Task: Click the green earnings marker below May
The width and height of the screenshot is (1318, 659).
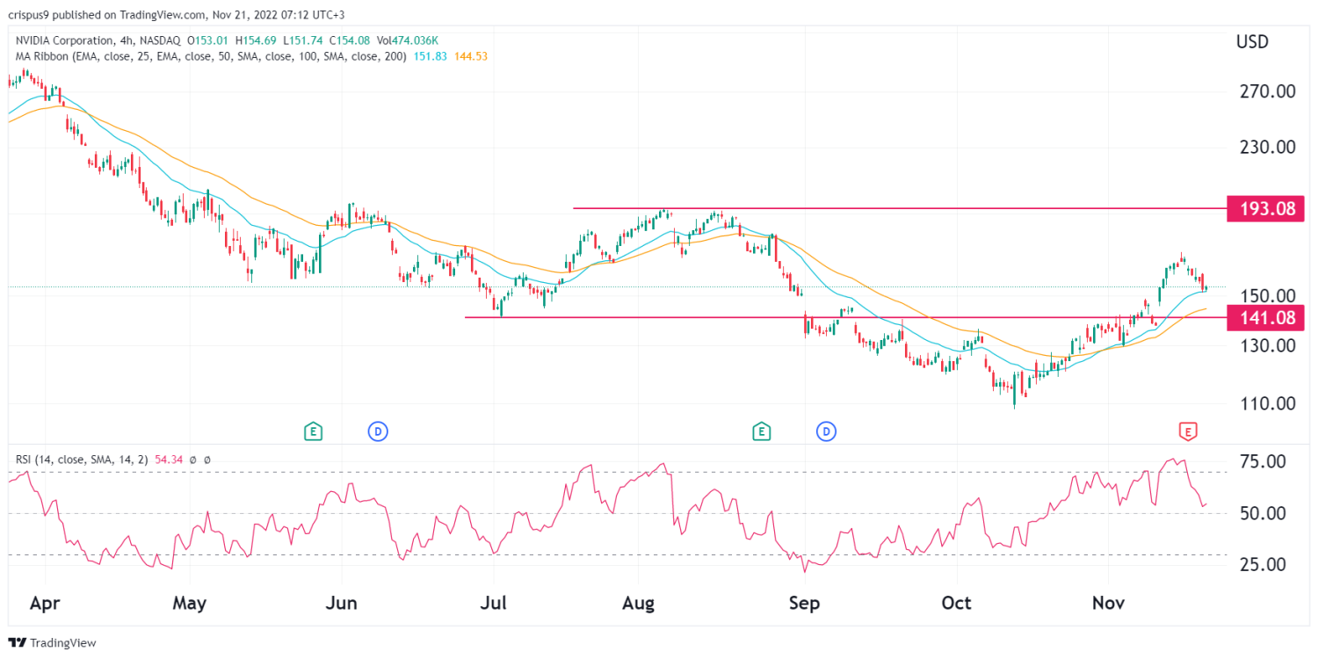Action: tap(312, 431)
